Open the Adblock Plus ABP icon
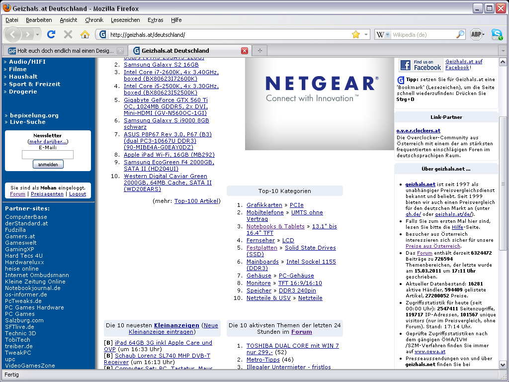Screen dimensions: 509x382 tap(476, 34)
